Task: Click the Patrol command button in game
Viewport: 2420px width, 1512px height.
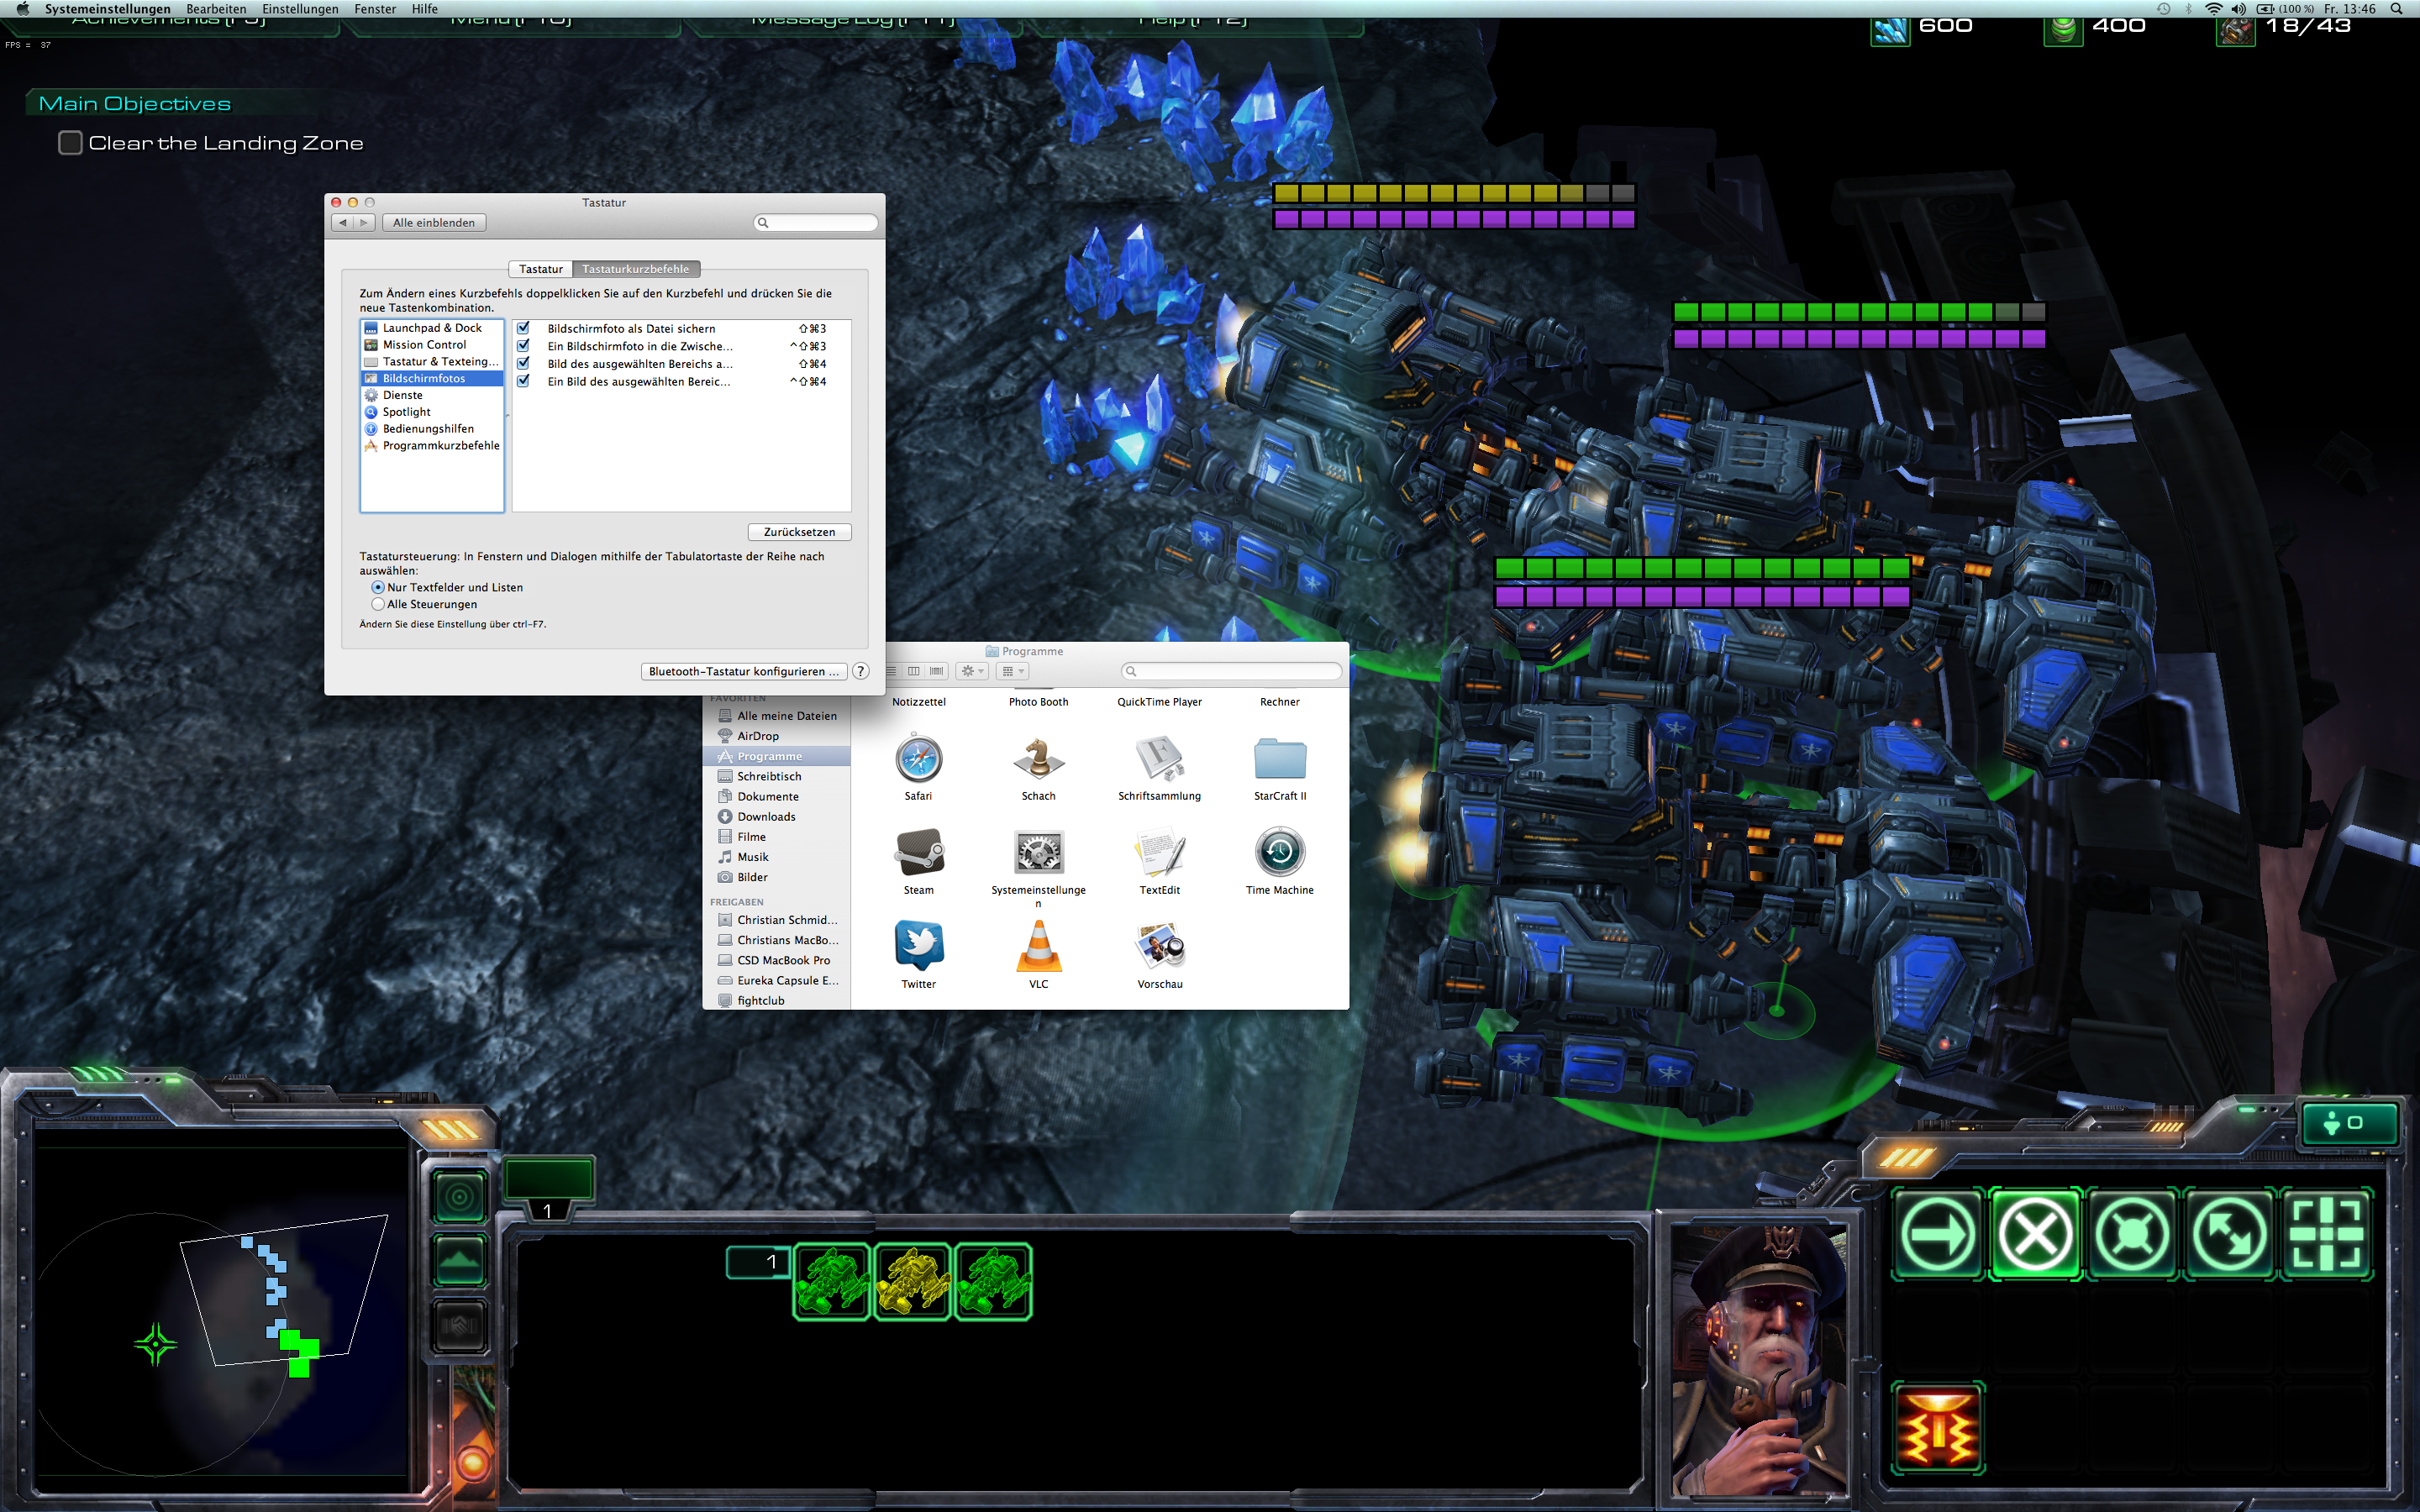Action: 2229,1234
